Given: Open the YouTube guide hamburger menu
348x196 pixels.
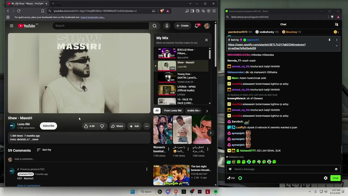Looking at the screenshot, I should coord(11,26).
